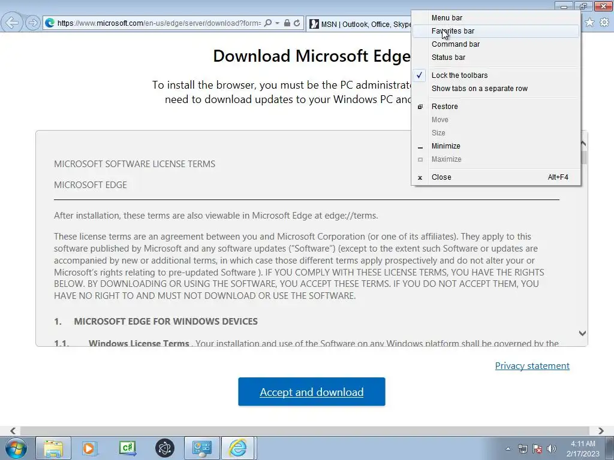Enable the Favorites bar menu entry
The height and width of the screenshot is (460, 614).
496,31
